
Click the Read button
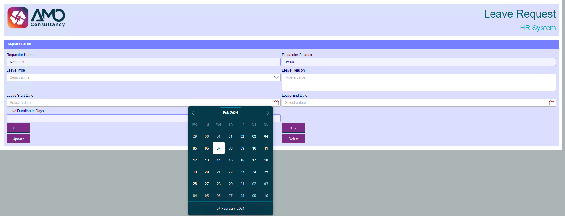coord(294,128)
